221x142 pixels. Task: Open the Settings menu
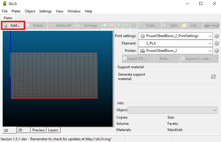click(x=45, y=11)
